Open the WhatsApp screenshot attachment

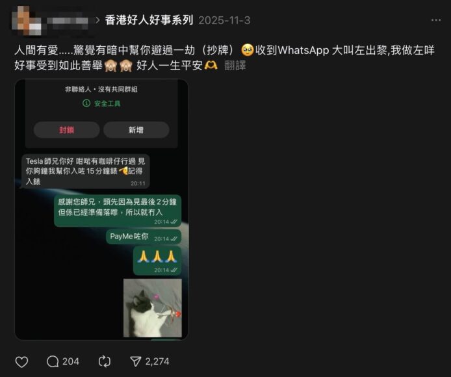[x=101, y=209]
